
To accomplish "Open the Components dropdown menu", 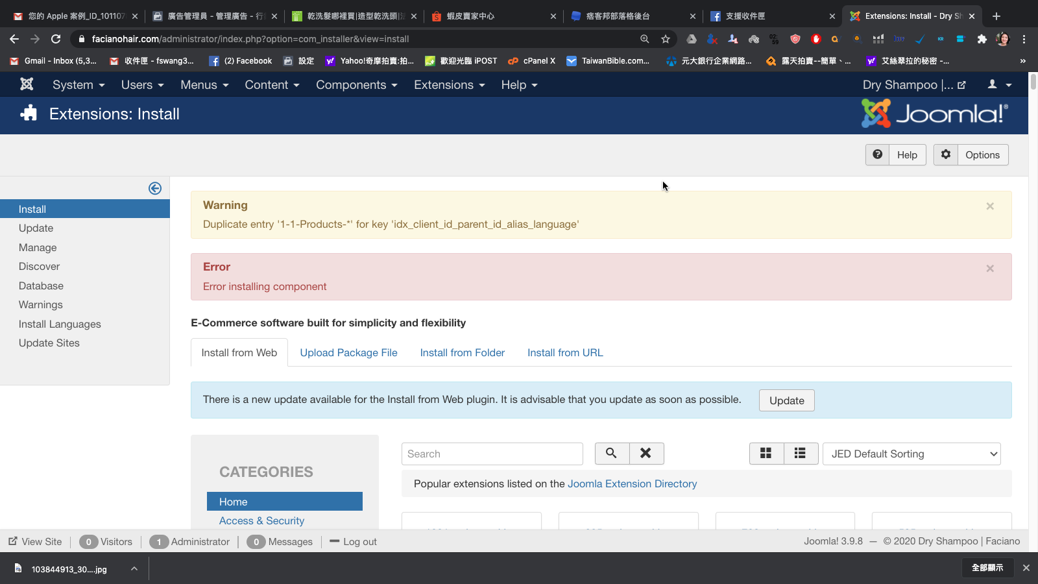I will coord(357,85).
